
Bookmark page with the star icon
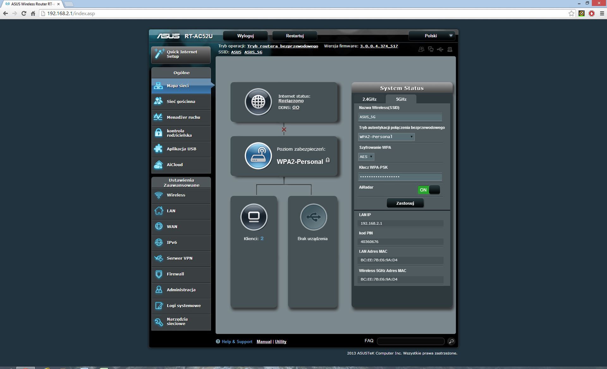(571, 13)
